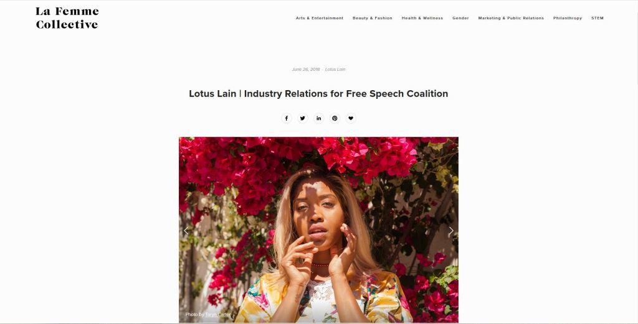Show previous photo in slideshow
The width and height of the screenshot is (638, 324).
coord(186,231)
